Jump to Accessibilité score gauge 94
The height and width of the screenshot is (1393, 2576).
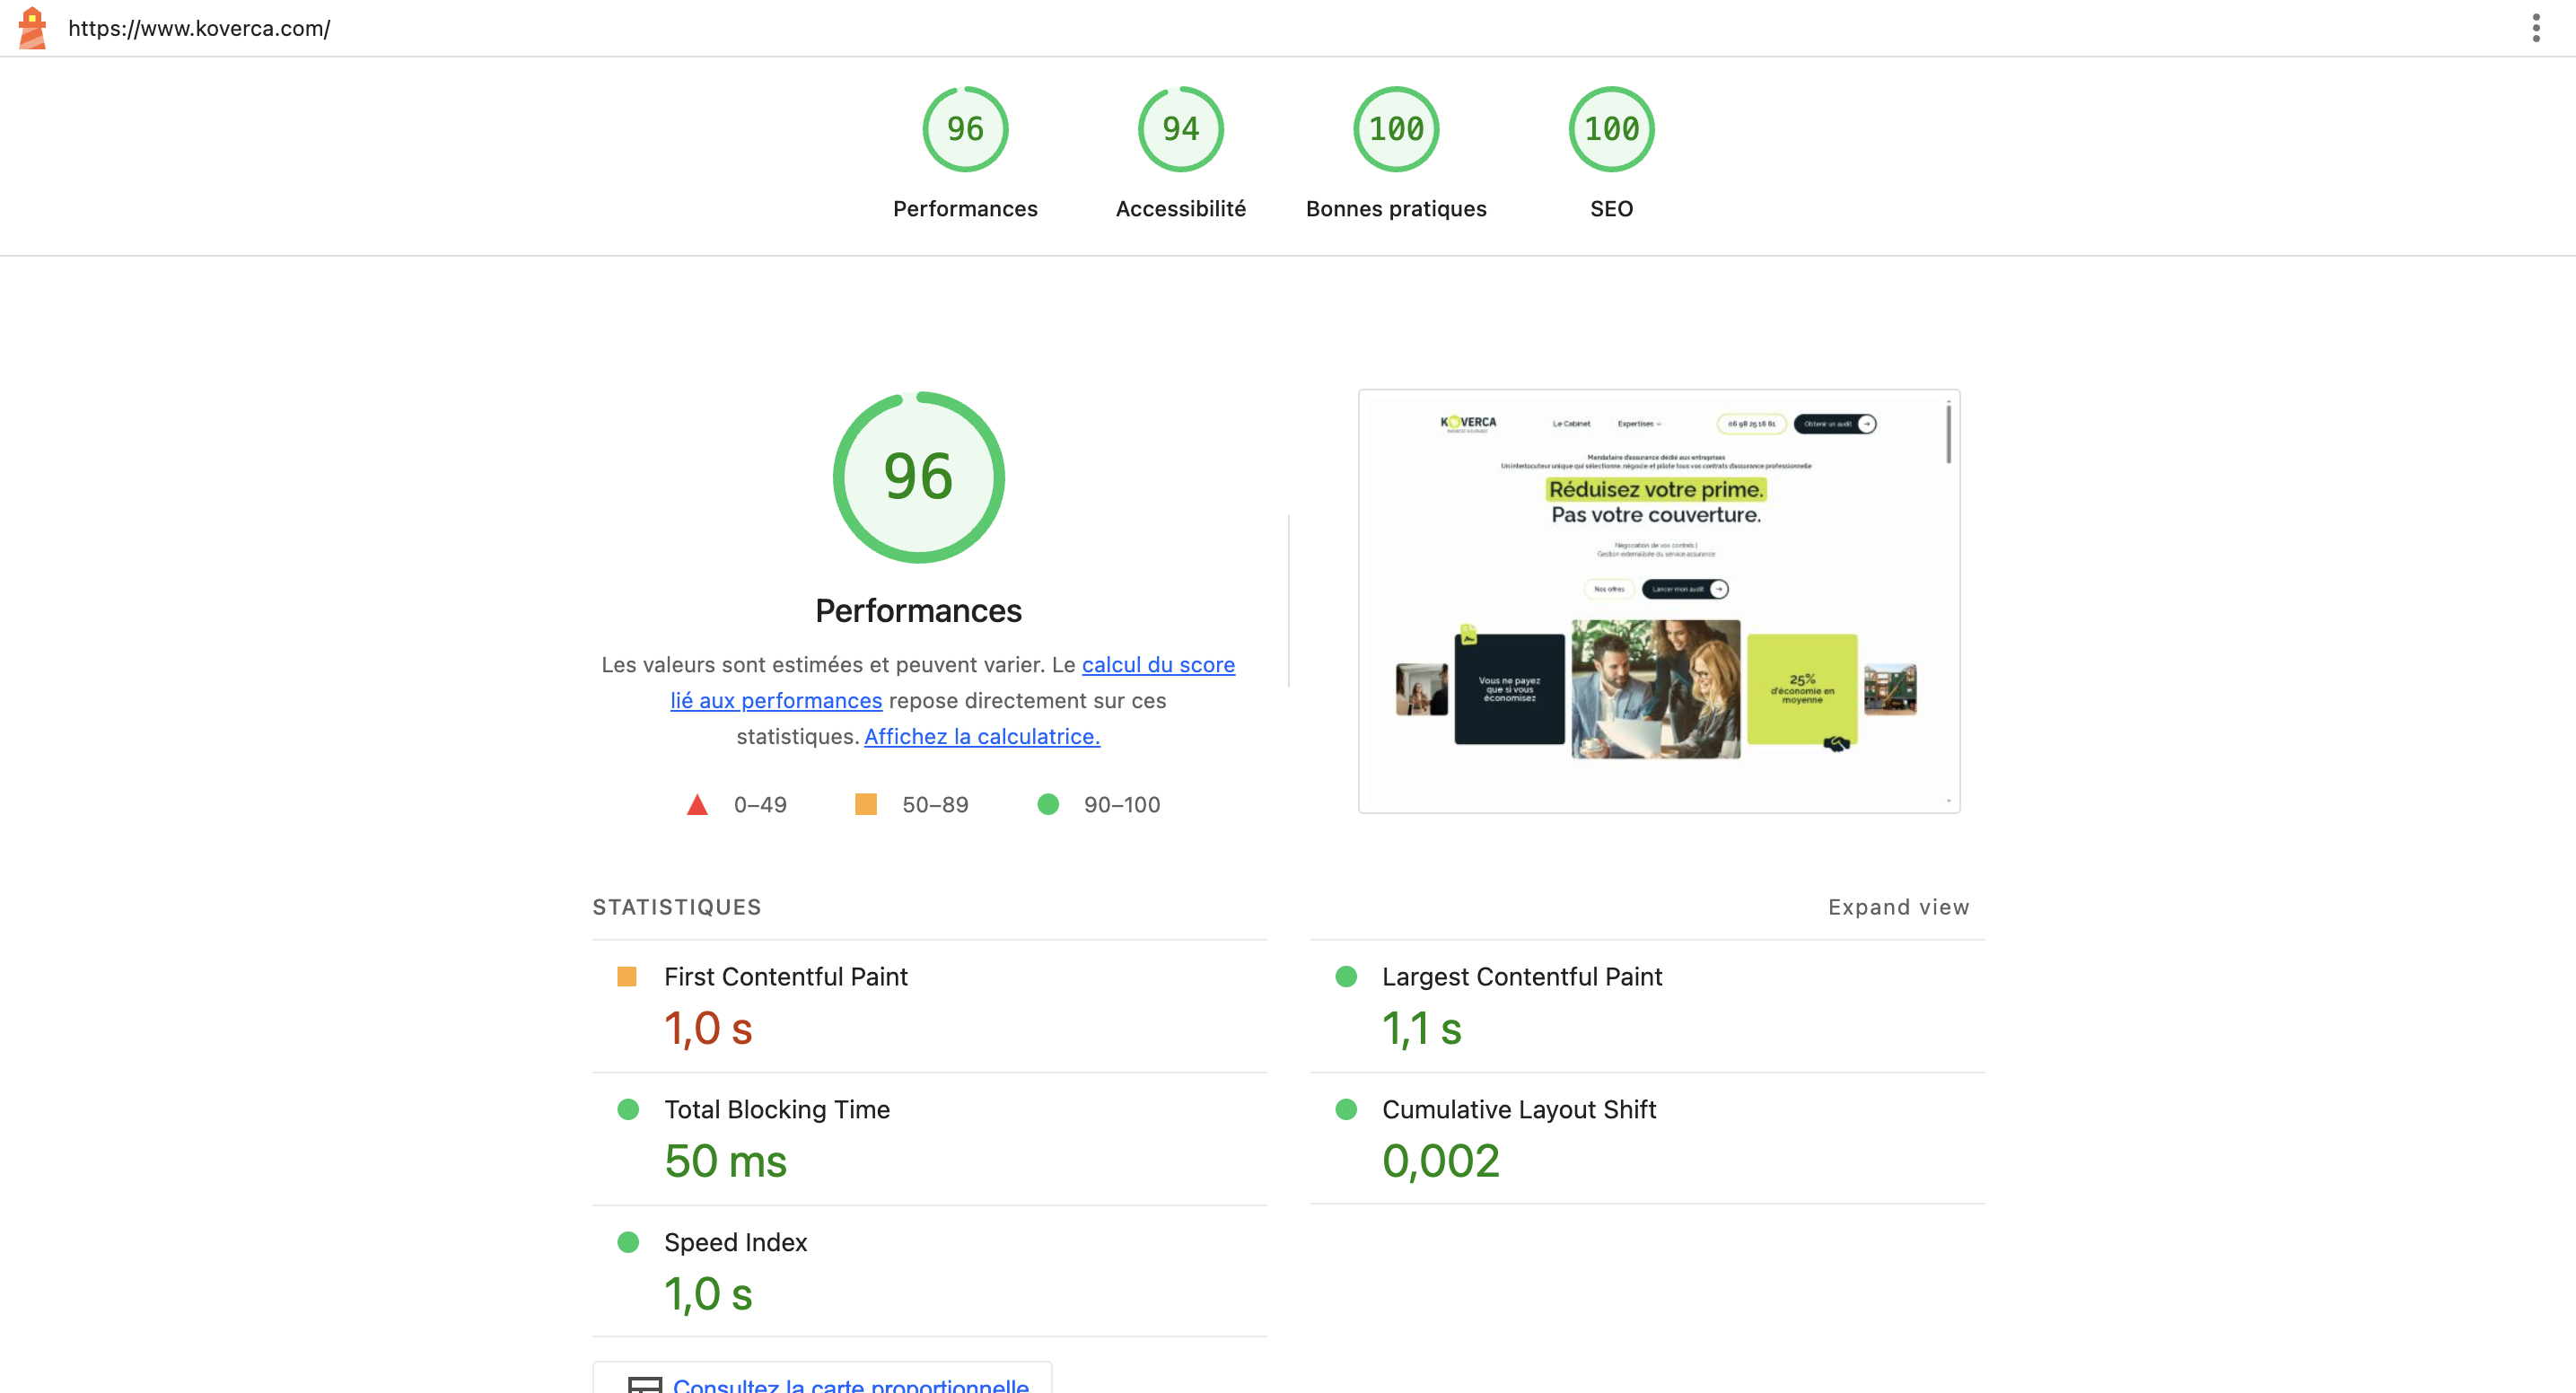click(x=1180, y=129)
